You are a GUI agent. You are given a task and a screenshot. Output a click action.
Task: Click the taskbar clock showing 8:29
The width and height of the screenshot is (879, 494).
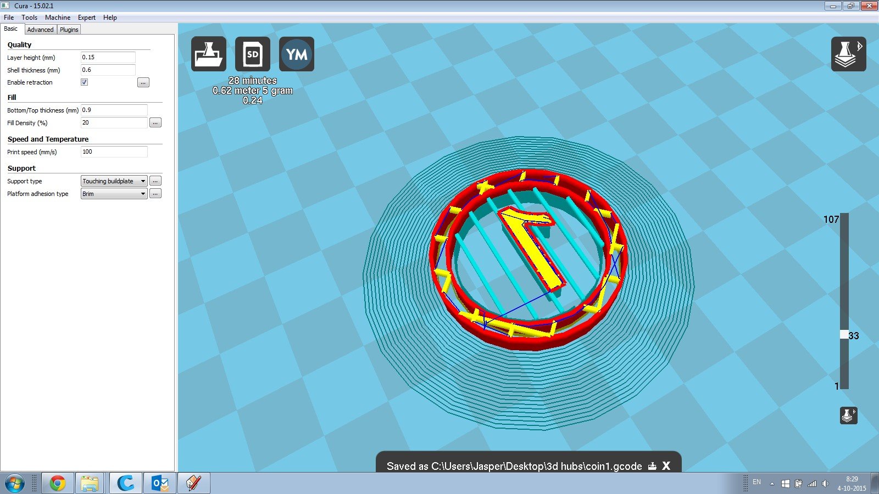click(x=852, y=484)
